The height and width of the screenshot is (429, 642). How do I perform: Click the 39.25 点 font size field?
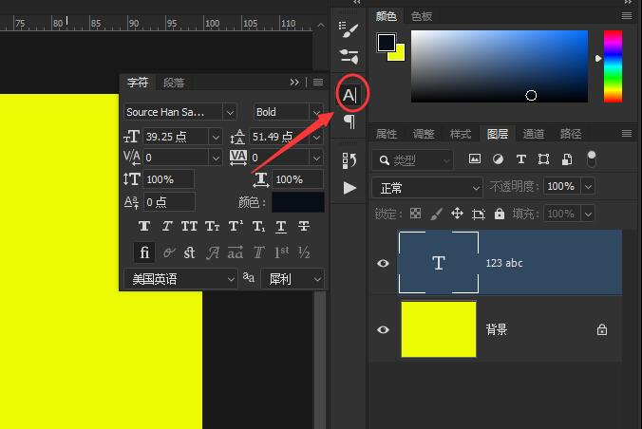point(176,137)
